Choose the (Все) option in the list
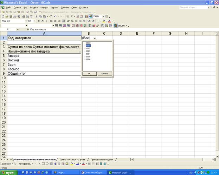Viewport: 219px width, 175px height. (x=88, y=43)
